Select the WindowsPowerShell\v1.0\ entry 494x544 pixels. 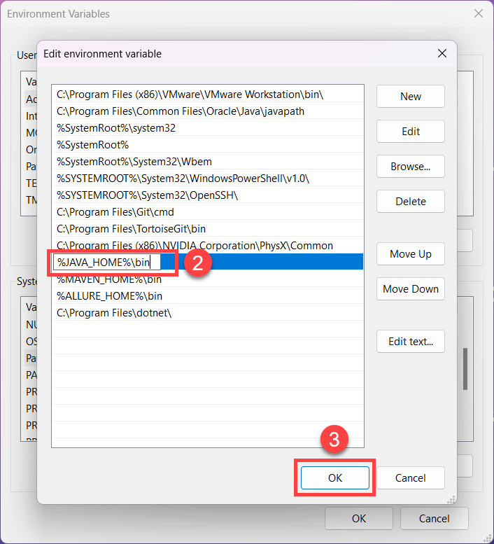208,179
